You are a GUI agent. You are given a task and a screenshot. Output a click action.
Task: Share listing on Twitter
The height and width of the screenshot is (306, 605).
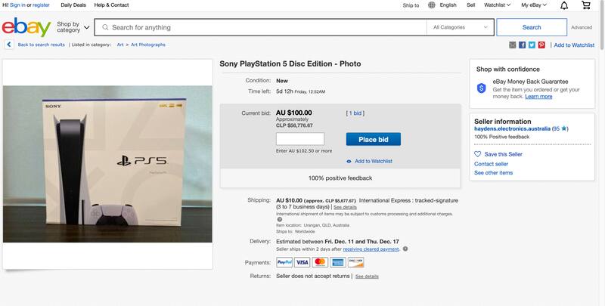[x=532, y=45]
